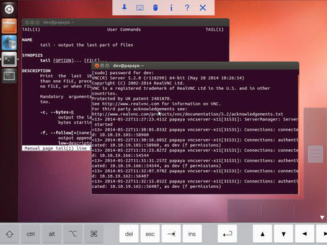This screenshot has height=245, width=327.
Task: Click the acknowledgements.txt URL in the terminal
Action: (x=187, y=114)
